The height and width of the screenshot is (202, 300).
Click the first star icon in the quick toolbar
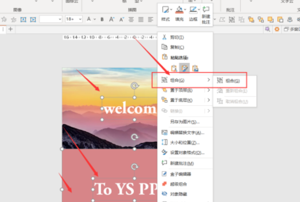coord(4,19)
